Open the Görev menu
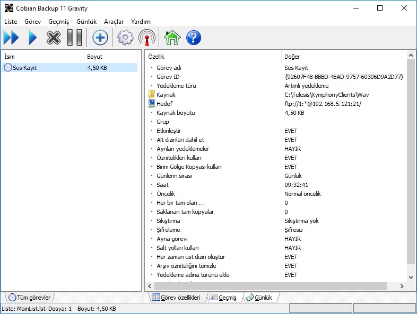Viewport: 417px width, 314px height. coord(32,22)
